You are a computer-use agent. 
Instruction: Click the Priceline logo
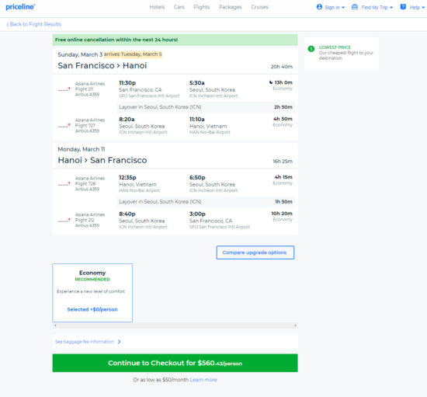point(20,7)
